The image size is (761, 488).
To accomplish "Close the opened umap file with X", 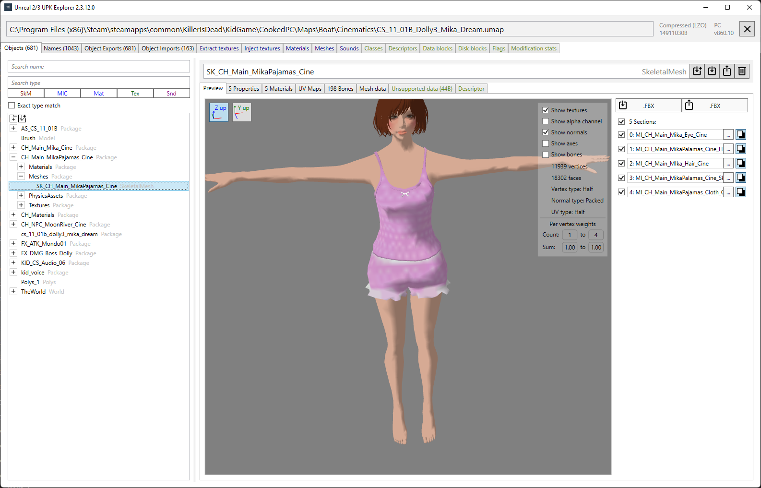I will coord(747,29).
